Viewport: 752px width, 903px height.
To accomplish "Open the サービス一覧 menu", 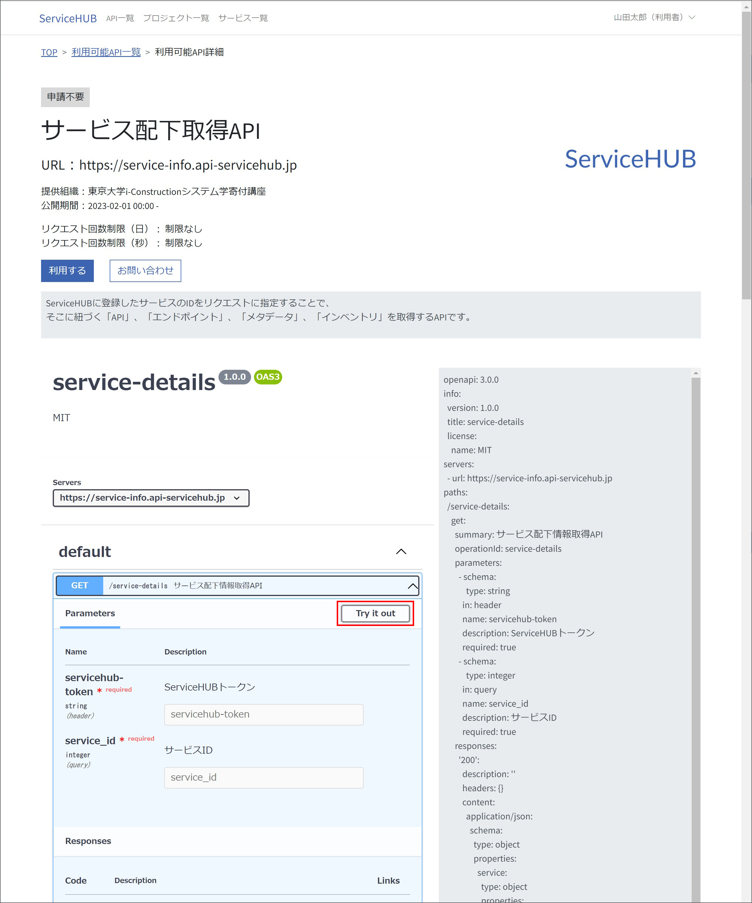I will (243, 18).
